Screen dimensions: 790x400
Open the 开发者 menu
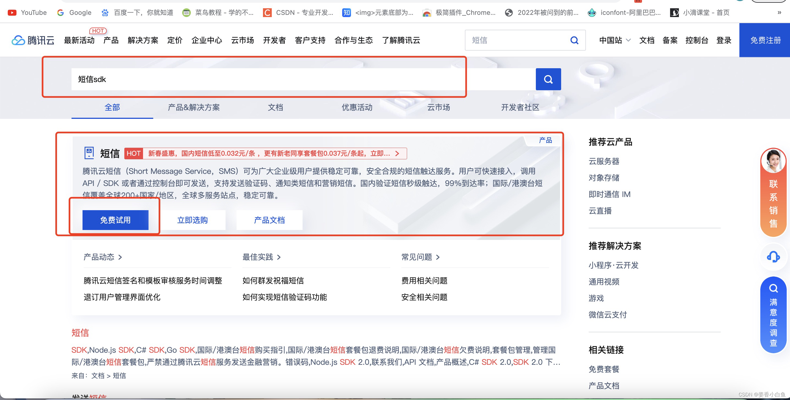pos(274,40)
